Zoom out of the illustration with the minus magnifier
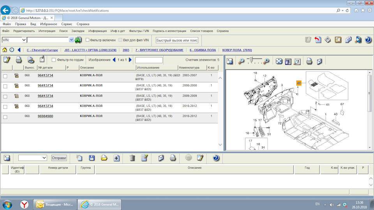Image resolution: width=374 pixels, height=210 pixels. coord(241,61)
